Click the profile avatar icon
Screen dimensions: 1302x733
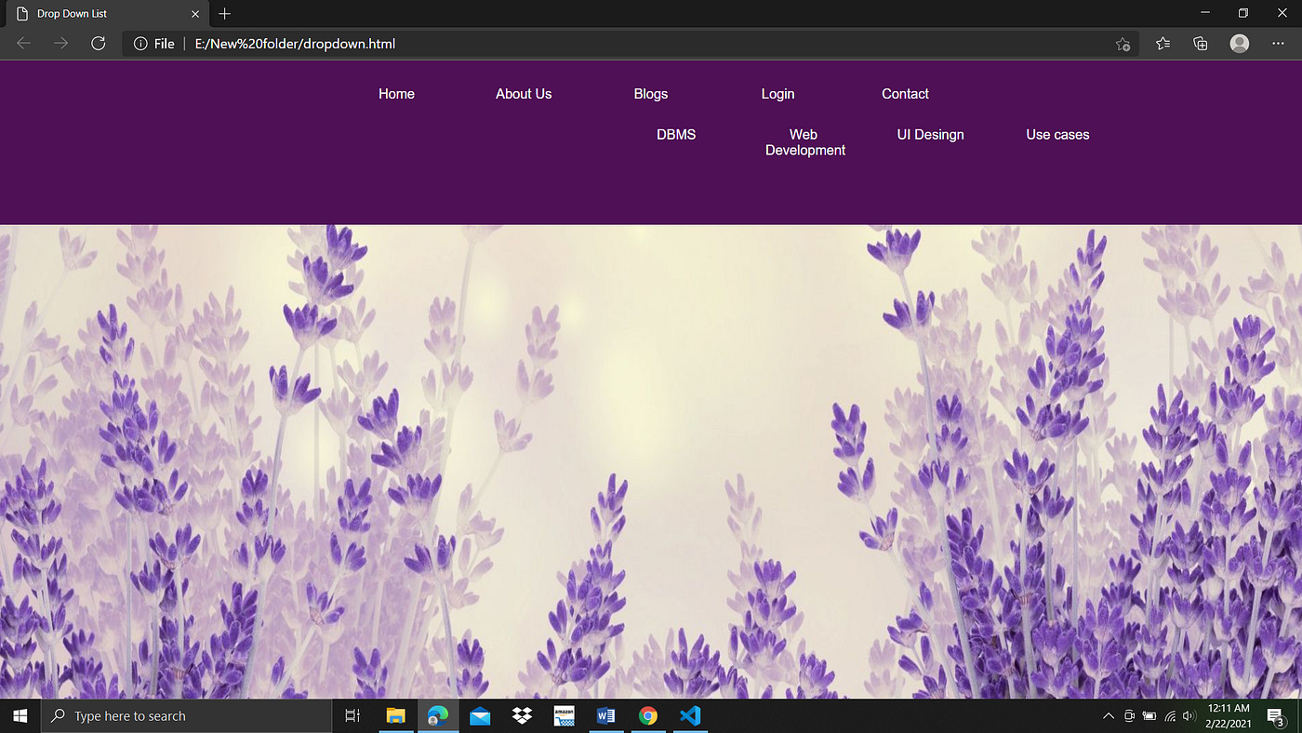coord(1240,44)
